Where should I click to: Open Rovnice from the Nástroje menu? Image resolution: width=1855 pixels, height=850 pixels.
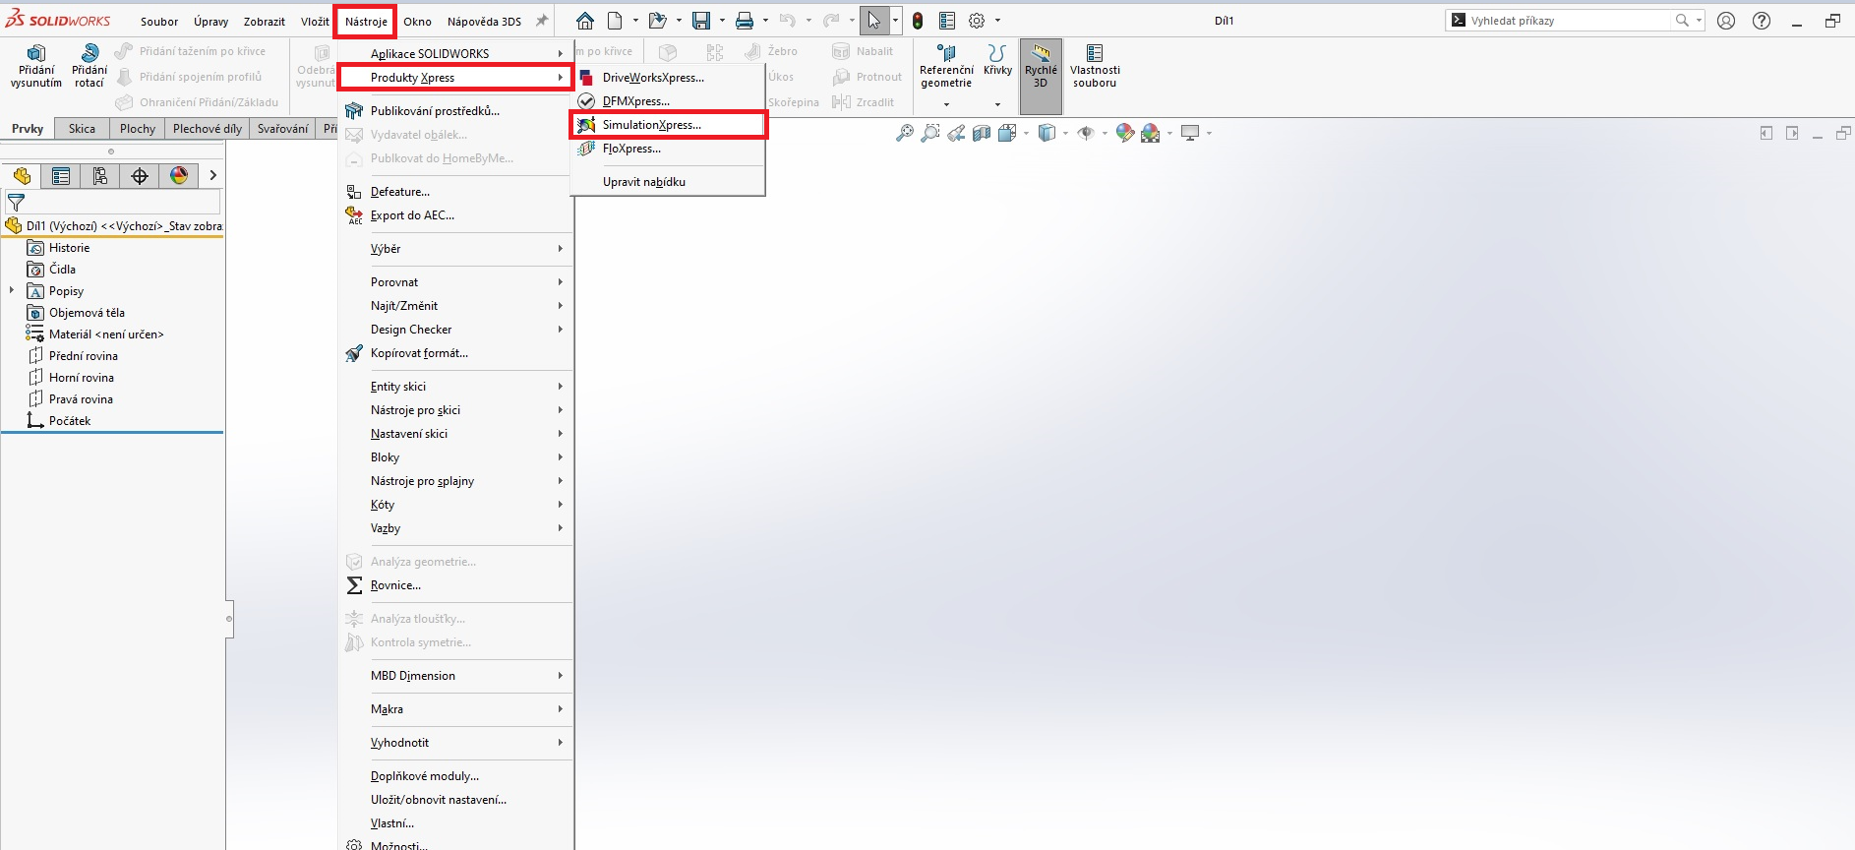455,585
